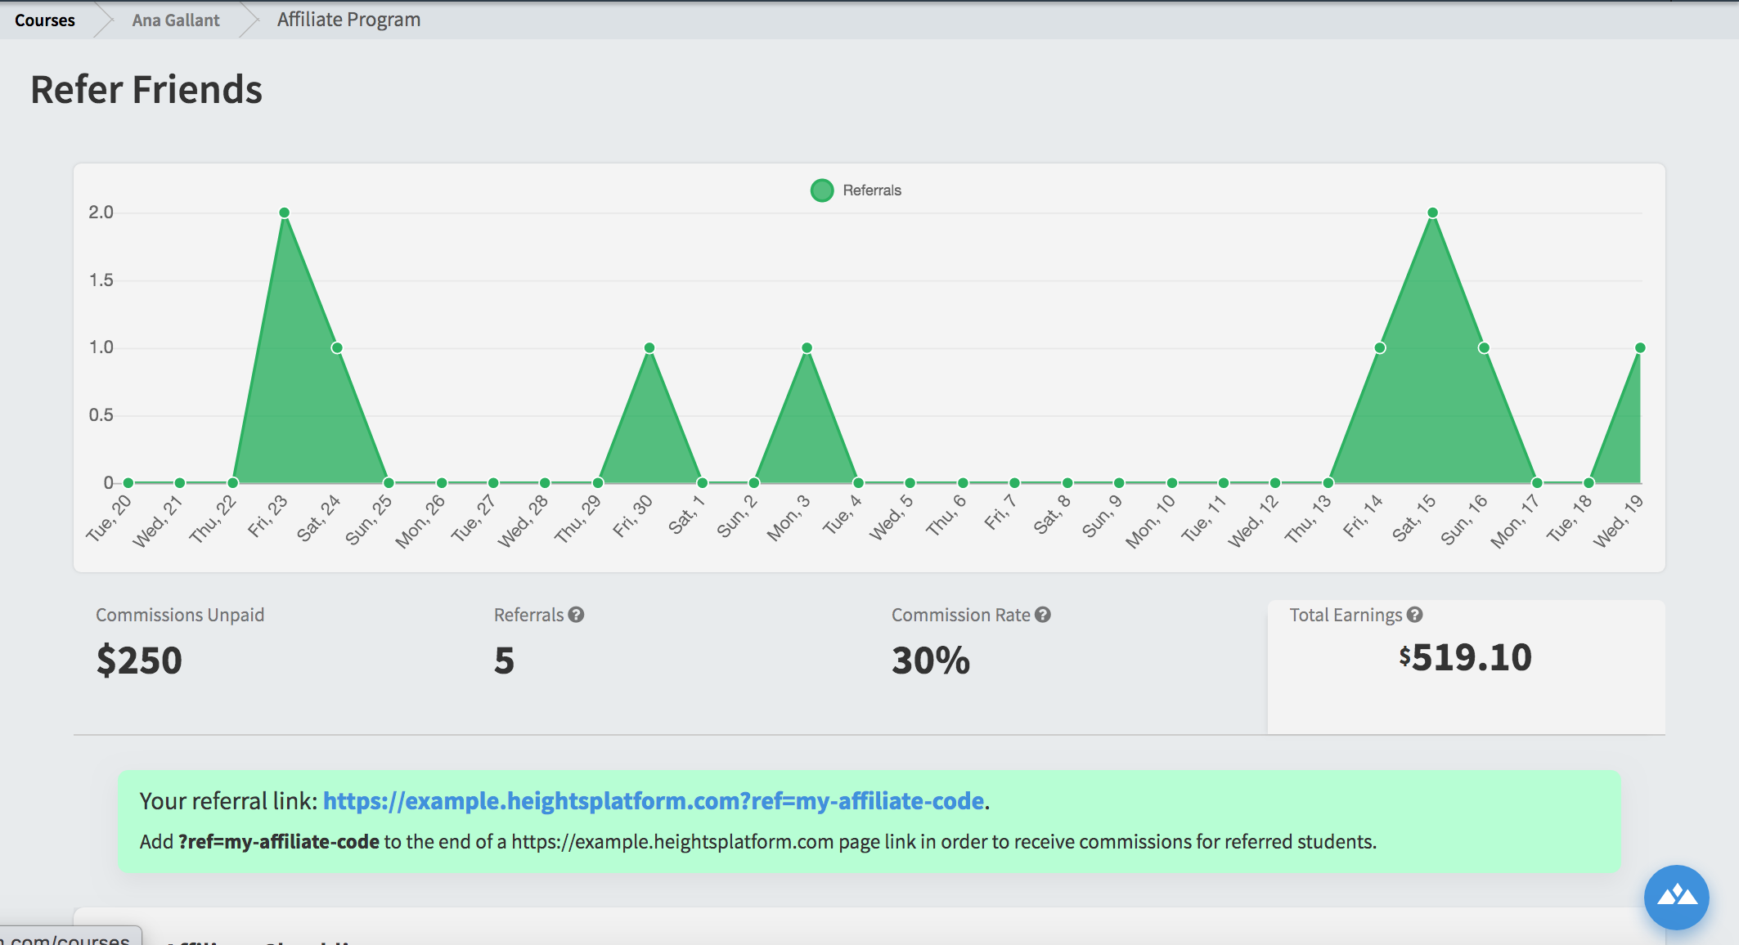Click the Sun, 16 data point
Viewport: 1739px width, 945px height.
1484,348
